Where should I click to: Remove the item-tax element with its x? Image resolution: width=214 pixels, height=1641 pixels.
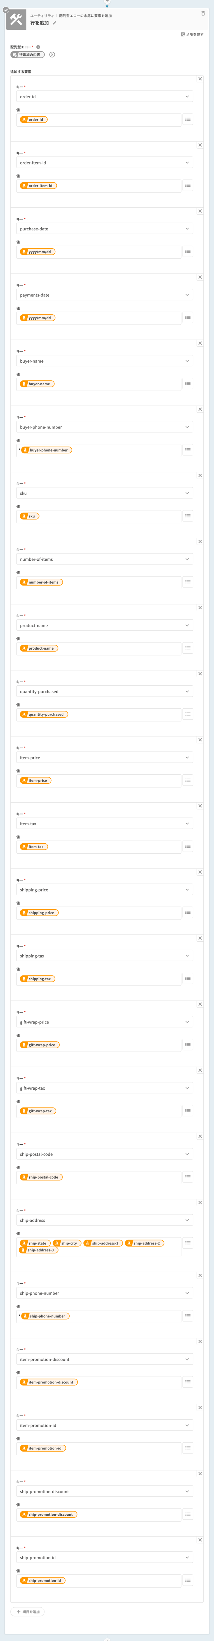tap(200, 806)
